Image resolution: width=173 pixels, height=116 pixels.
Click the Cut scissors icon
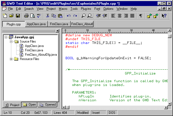click(x=47, y=16)
